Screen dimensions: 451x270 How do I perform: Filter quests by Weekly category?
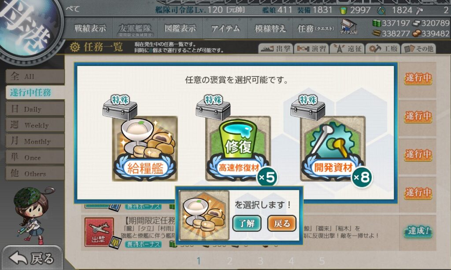tap(35, 125)
